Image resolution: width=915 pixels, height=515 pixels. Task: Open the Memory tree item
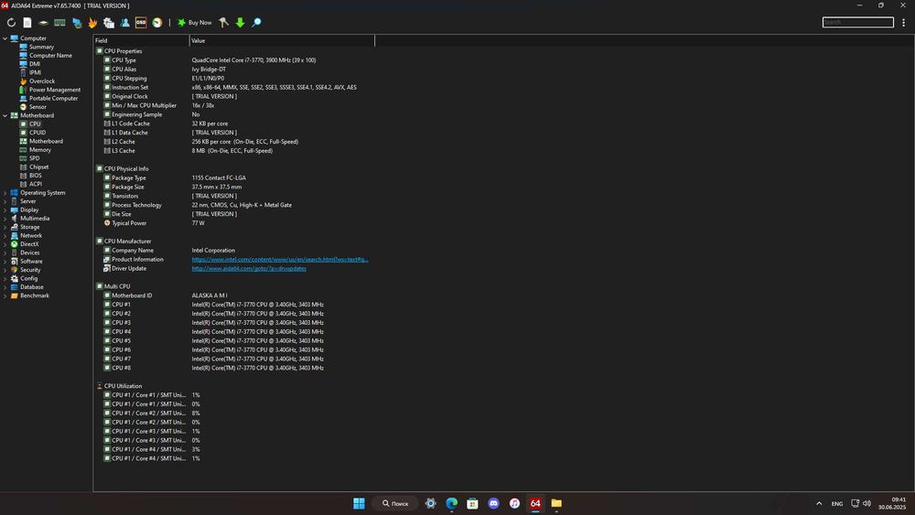40,150
